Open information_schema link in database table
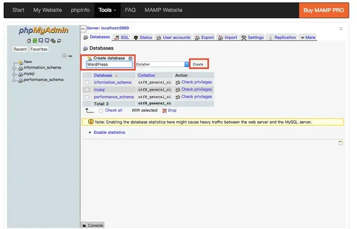Viewport: 357px width, 229px height. 113,82
